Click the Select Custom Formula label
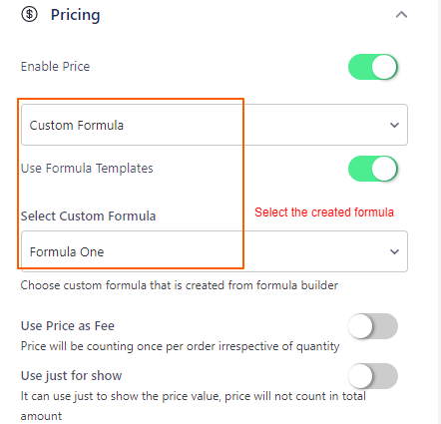Viewport: 441px width, 424px height. point(88,216)
